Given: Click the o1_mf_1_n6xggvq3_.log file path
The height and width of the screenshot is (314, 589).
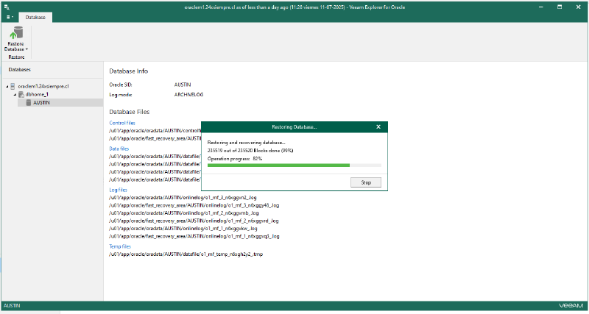Looking at the screenshot, I should click(x=194, y=236).
